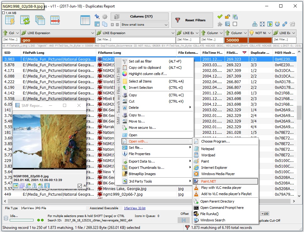This screenshot has width=304, height=232.
Task: Open the Show small icons dropdown
Action: pyautogui.click(x=144, y=25)
